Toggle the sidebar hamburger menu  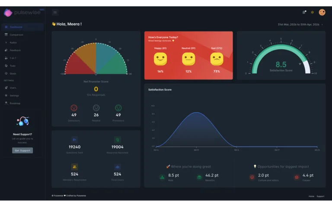[x=55, y=12]
